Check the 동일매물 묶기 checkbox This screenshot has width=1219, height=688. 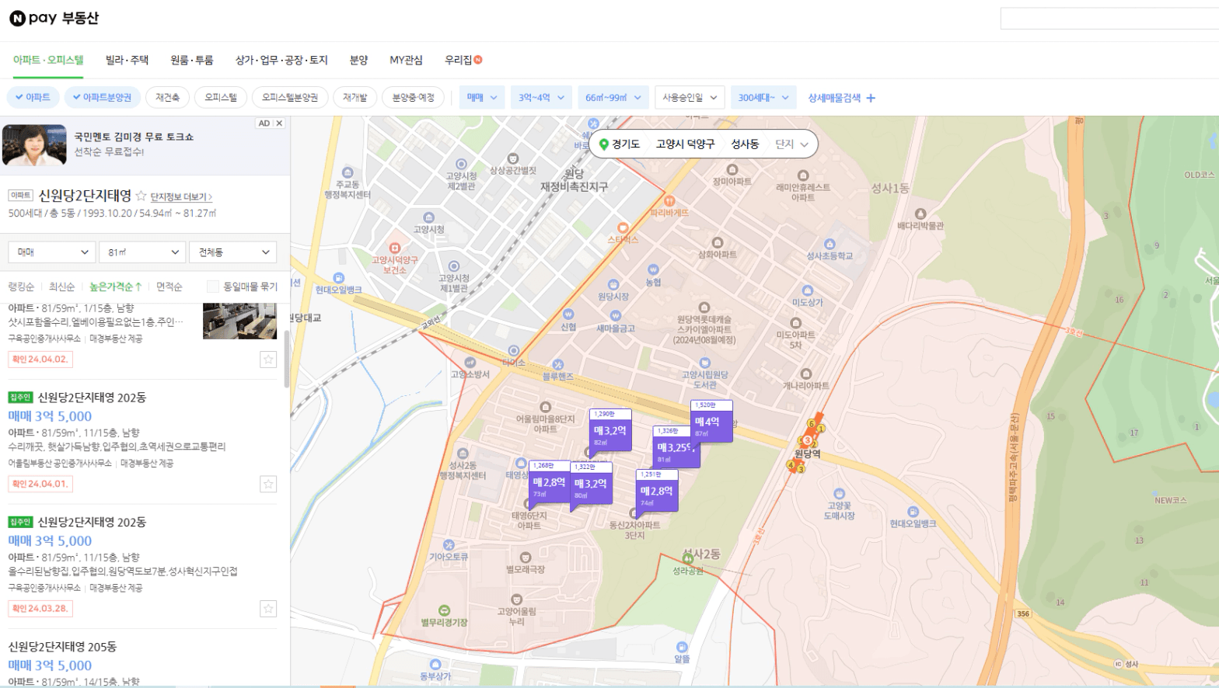[212, 287]
